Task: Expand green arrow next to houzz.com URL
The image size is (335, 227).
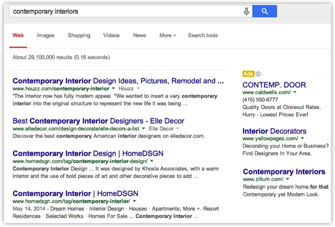Action: pyautogui.click(x=113, y=88)
